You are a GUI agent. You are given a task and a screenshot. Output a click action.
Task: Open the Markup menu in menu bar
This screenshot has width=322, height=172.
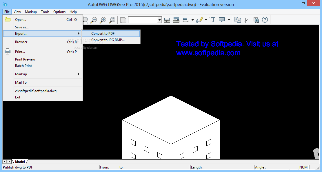pos(31,12)
